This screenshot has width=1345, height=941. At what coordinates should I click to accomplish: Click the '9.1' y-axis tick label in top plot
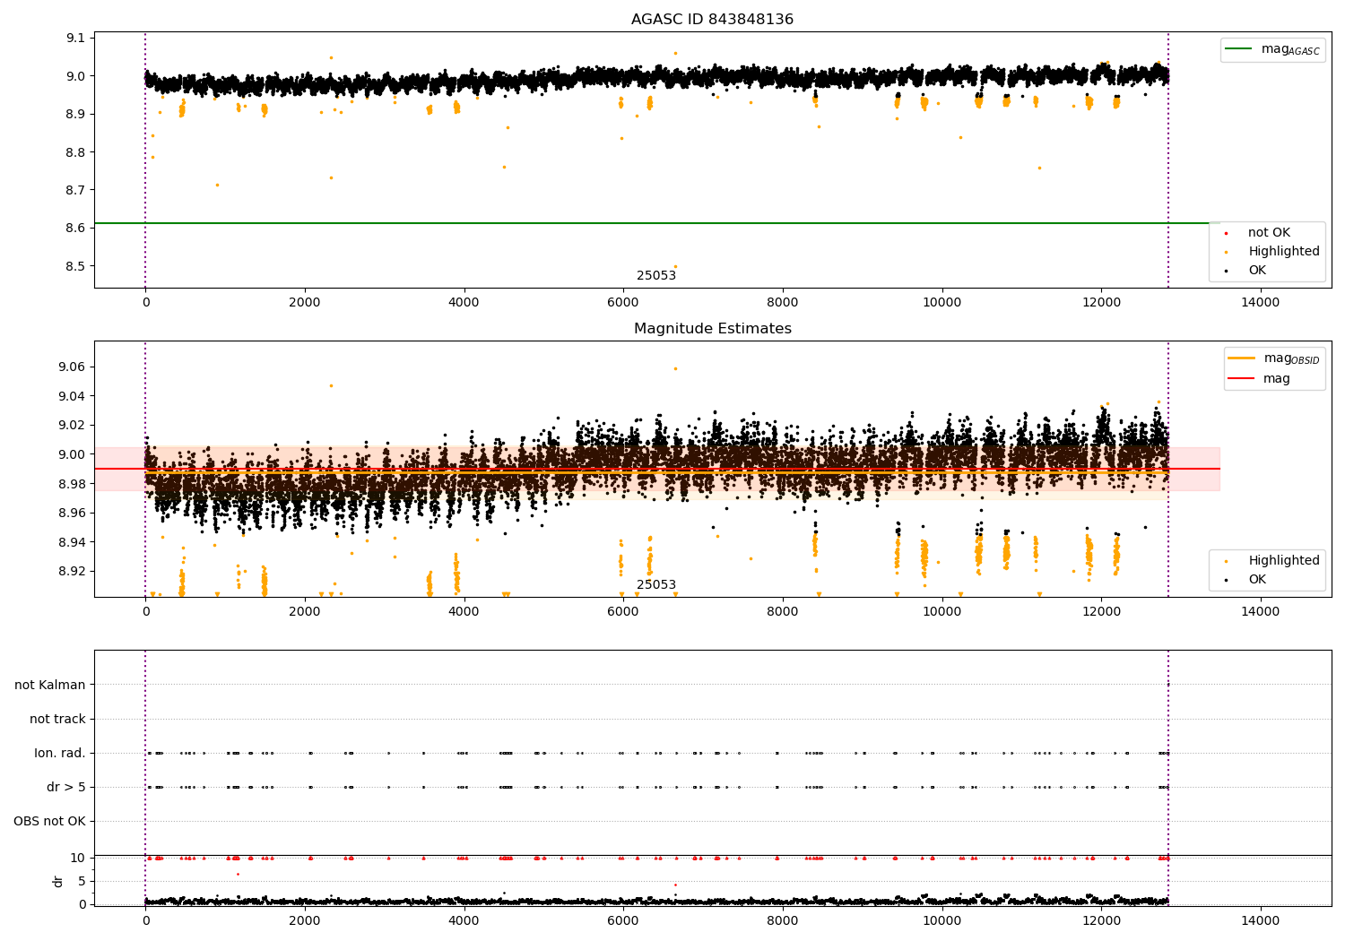(x=75, y=38)
